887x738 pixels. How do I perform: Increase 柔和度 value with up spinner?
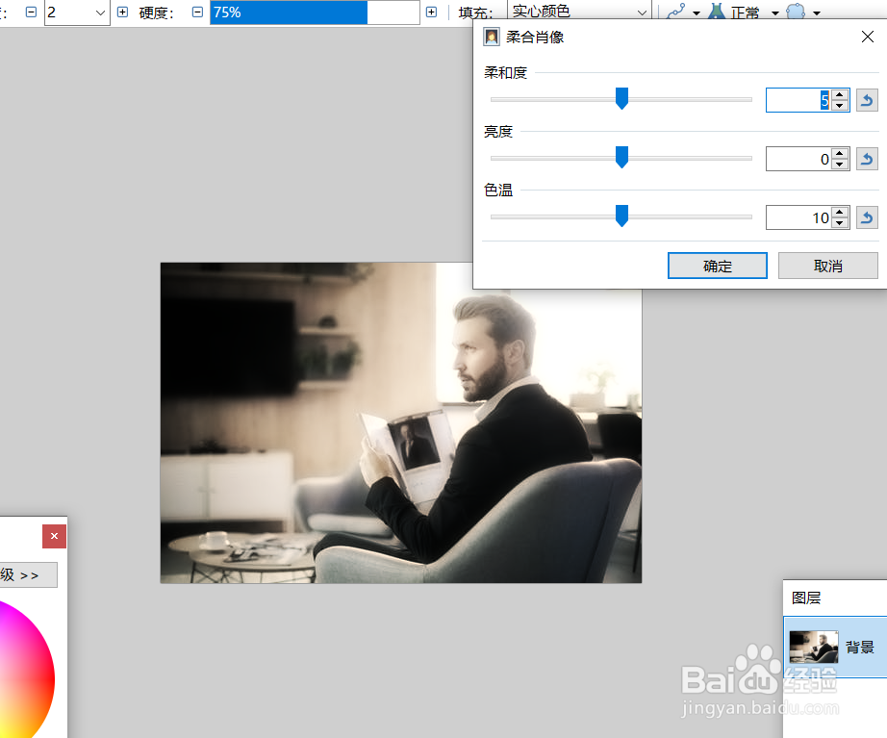click(840, 95)
